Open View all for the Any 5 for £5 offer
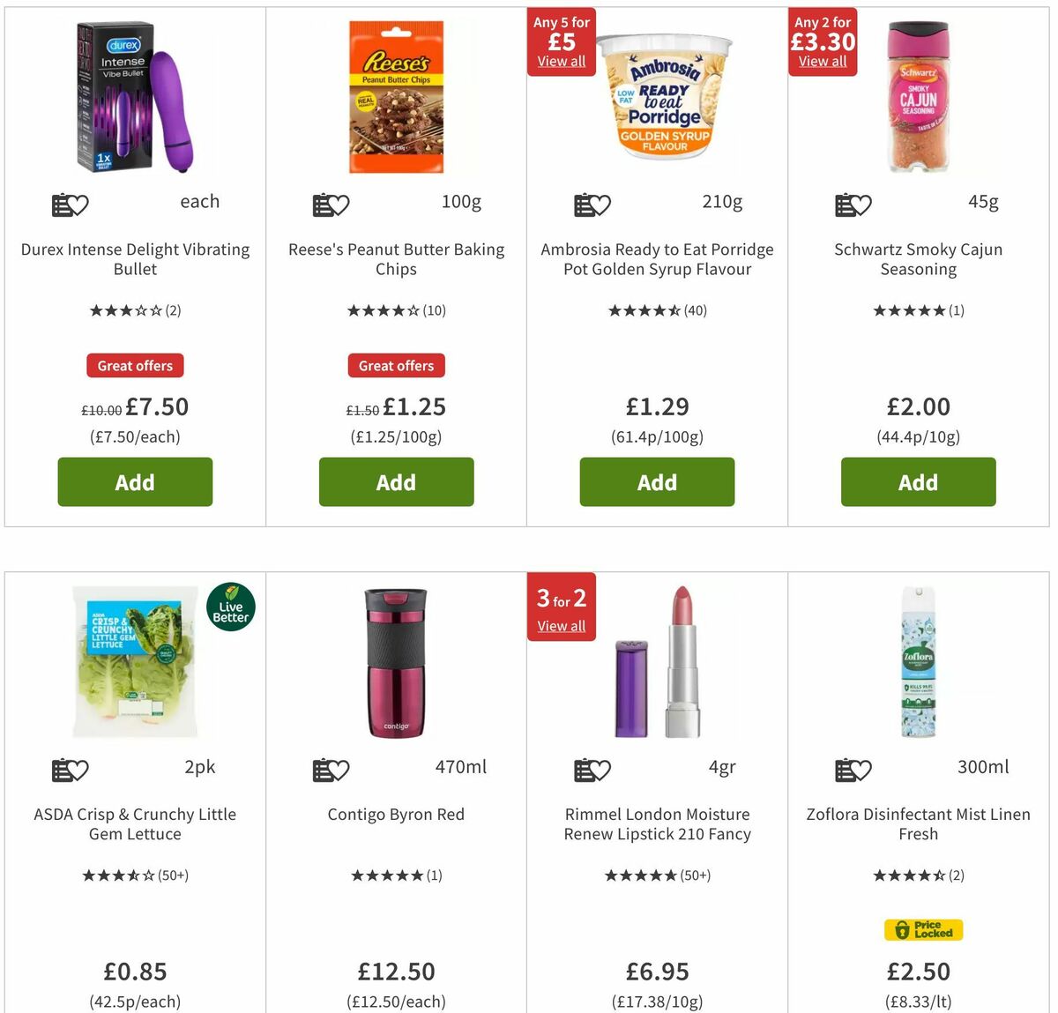The height and width of the screenshot is (1013, 1058). [562, 62]
